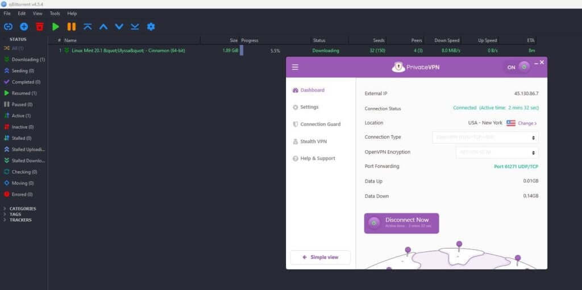582x290 pixels.
Task: Click the Add torrent file plus icon
Action: point(24,27)
